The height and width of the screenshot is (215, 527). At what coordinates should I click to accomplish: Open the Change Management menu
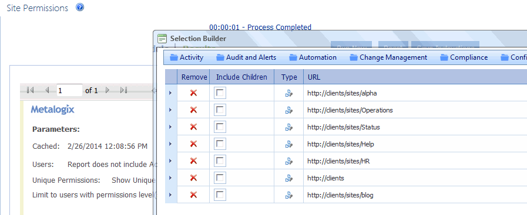click(388, 57)
